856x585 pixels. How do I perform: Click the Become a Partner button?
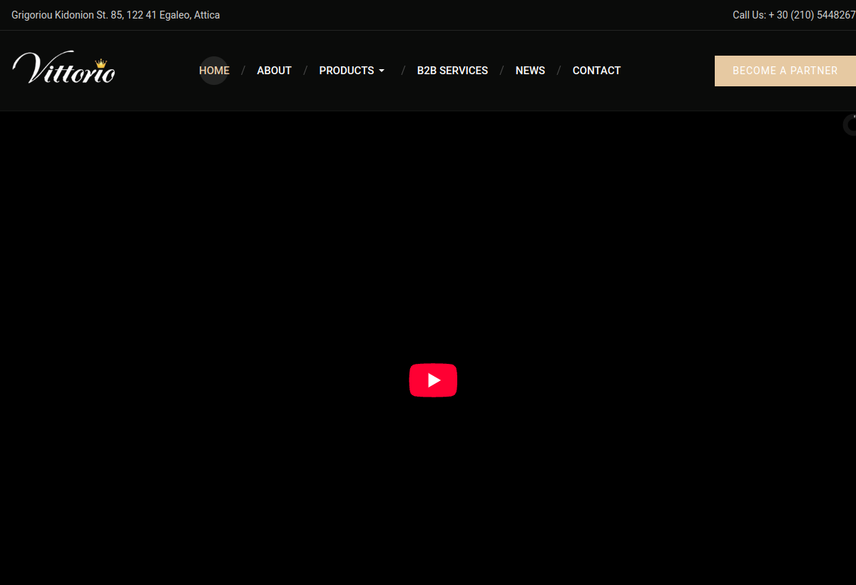pyautogui.click(x=785, y=71)
